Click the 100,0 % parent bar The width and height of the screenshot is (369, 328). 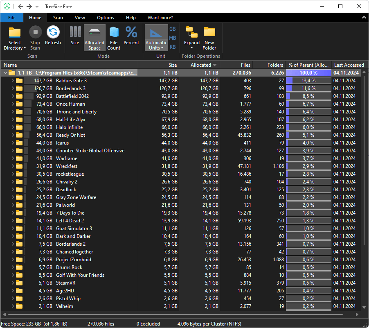pyautogui.click(x=308, y=73)
